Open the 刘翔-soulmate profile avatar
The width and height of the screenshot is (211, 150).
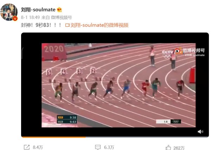click(x=9, y=12)
